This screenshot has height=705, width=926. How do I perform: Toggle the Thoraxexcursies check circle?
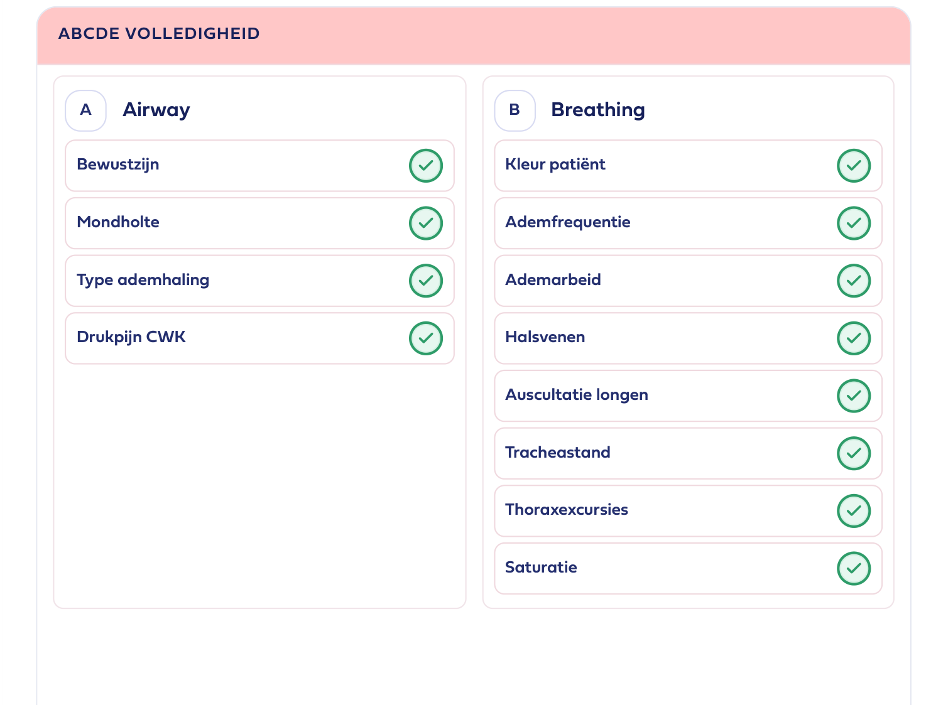tap(854, 511)
